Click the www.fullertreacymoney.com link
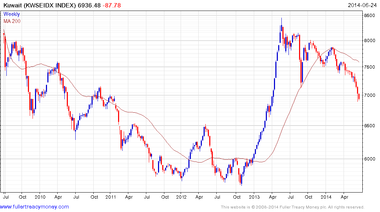This screenshot has height=212, width=380. [34, 207]
